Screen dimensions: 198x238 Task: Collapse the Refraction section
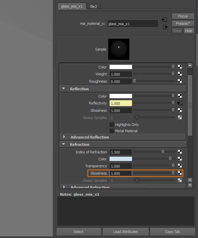tap(63, 144)
